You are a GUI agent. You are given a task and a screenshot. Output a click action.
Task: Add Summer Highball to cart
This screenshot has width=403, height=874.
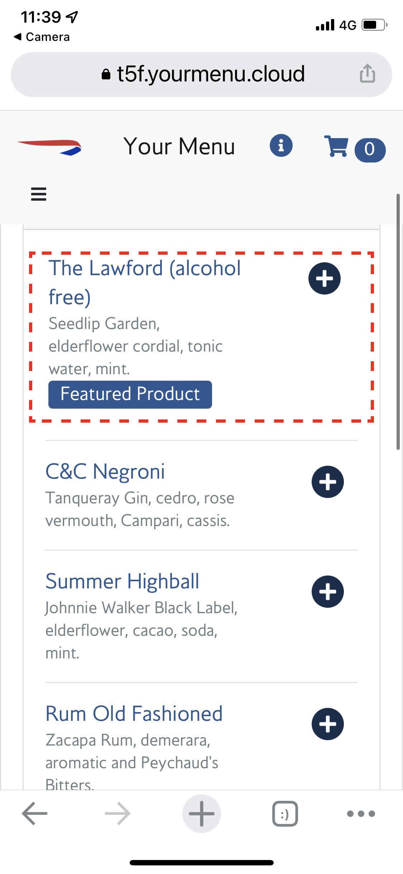click(x=327, y=592)
